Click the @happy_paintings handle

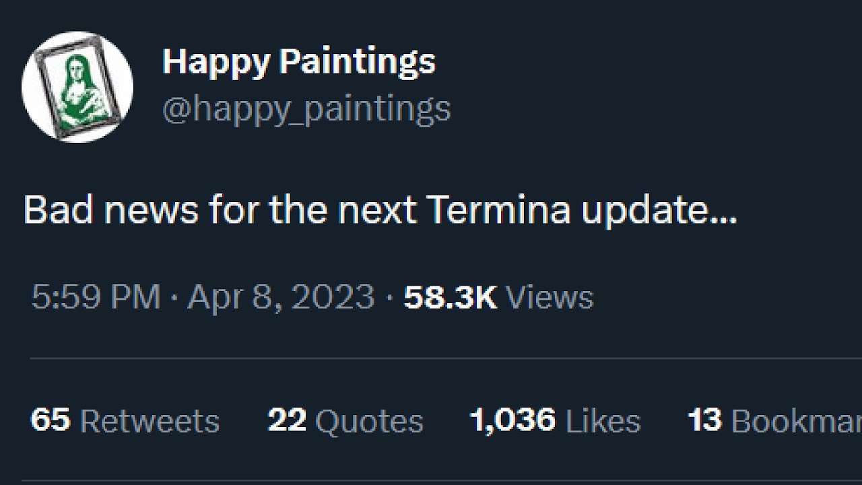306,108
